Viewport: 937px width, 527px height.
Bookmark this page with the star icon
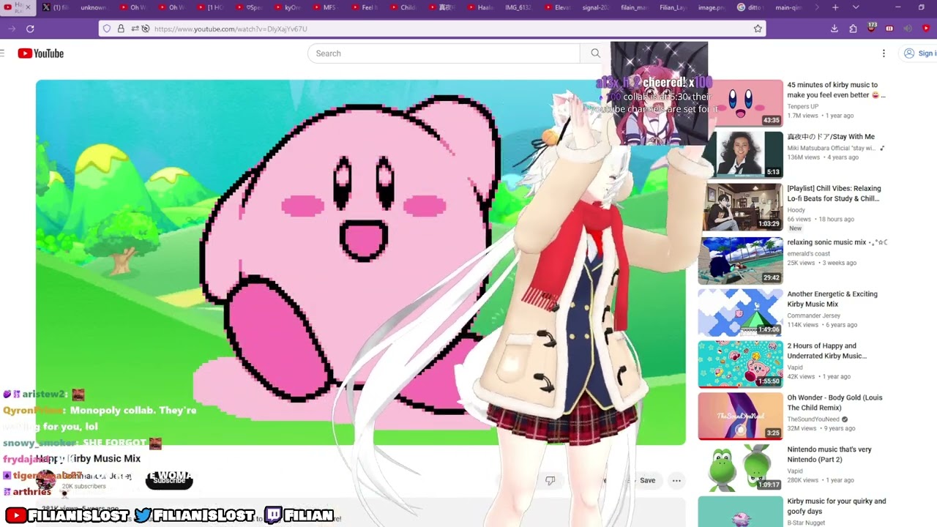click(758, 29)
